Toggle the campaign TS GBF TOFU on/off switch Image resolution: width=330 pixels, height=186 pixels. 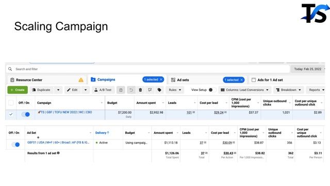click(x=26, y=114)
